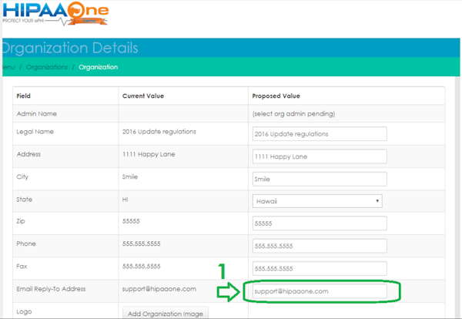Click the Proposed Value column header
Image resolution: width=462 pixels, height=319 pixels.
click(x=276, y=96)
